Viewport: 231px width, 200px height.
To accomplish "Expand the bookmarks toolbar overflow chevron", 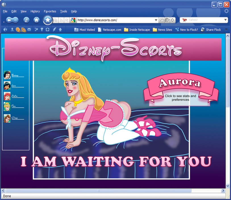I will coord(226,29).
